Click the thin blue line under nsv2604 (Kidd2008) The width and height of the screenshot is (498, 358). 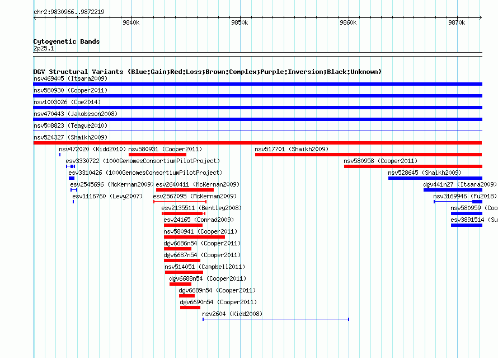coord(276,319)
